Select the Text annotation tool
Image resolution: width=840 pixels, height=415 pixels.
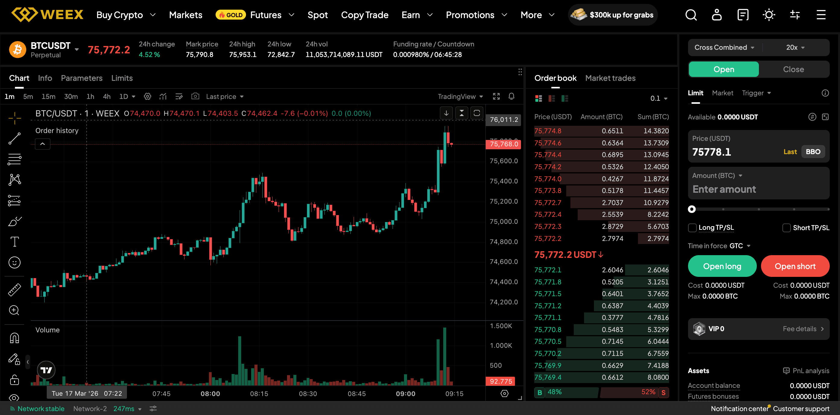pyautogui.click(x=14, y=242)
